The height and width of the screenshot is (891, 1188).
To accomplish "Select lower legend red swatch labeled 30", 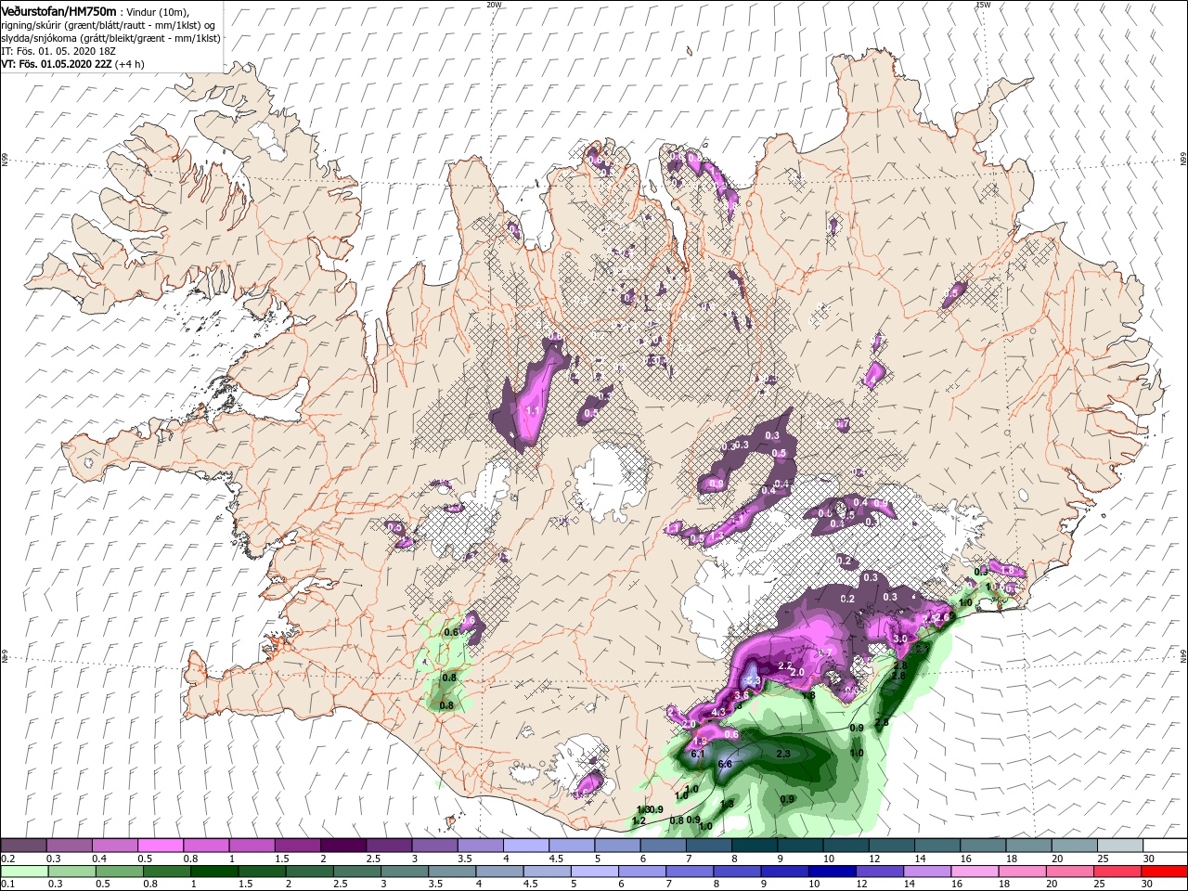I will coord(1165,872).
